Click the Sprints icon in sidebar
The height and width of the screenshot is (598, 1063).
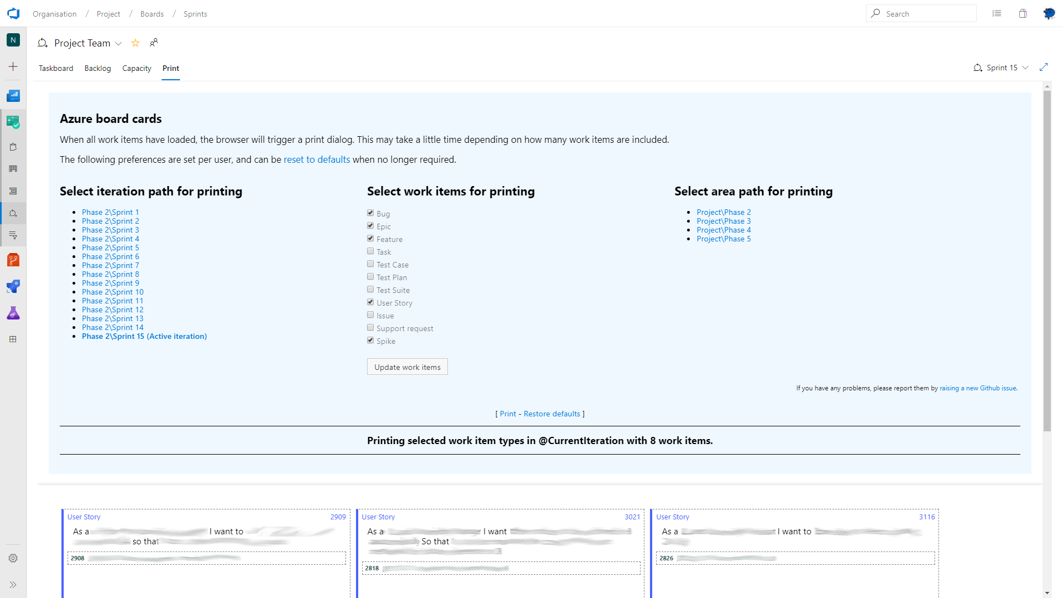coord(13,213)
